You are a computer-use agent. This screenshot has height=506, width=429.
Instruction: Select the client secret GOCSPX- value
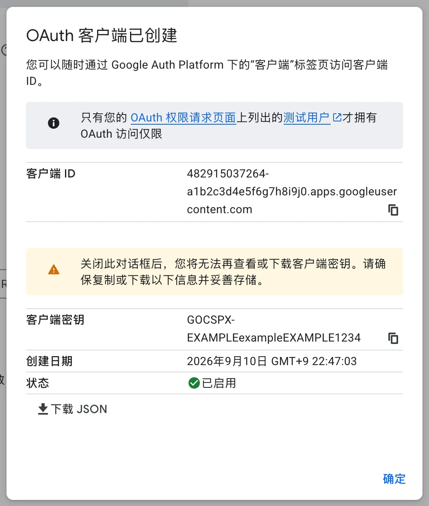(x=274, y=329)
